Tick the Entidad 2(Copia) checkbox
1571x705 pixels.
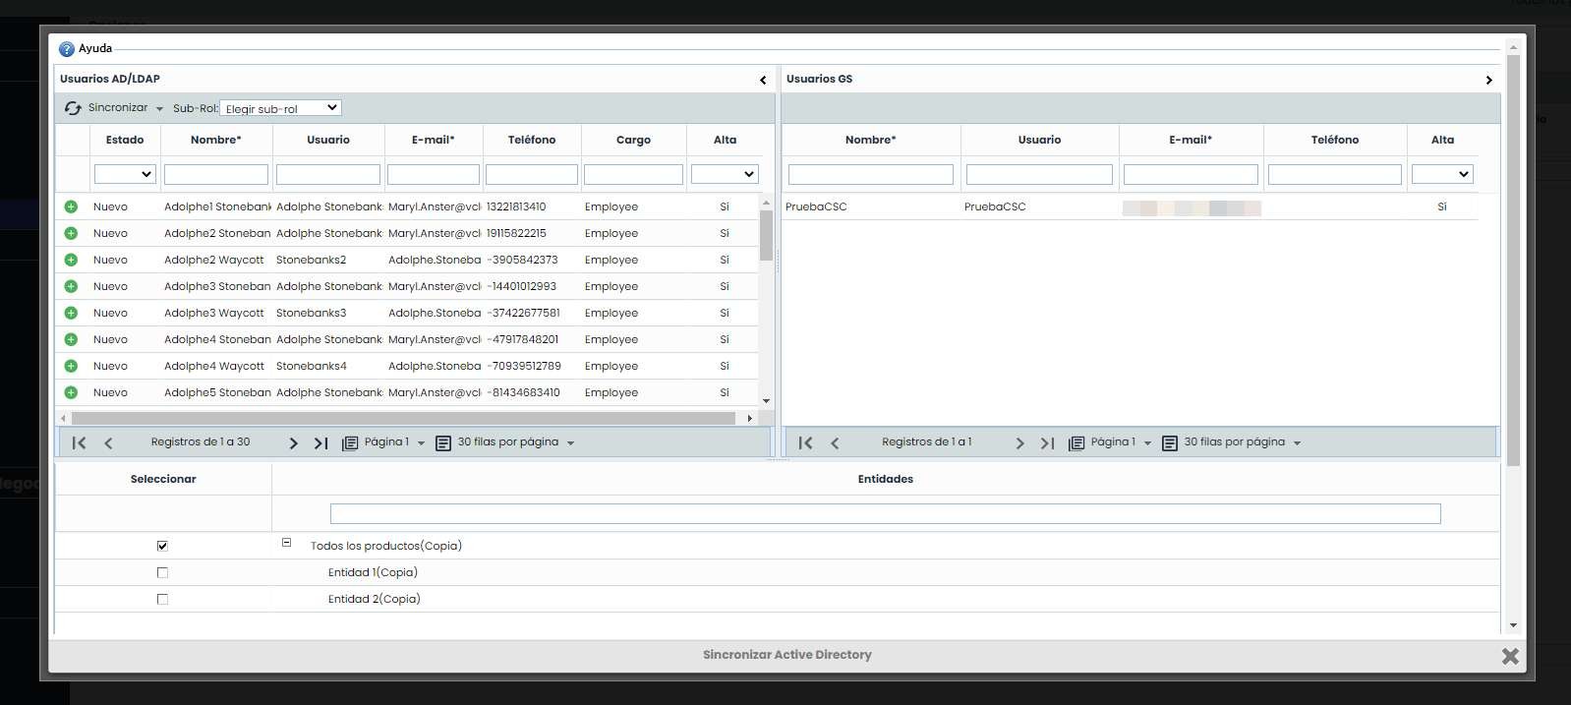[x=162, y=599]
